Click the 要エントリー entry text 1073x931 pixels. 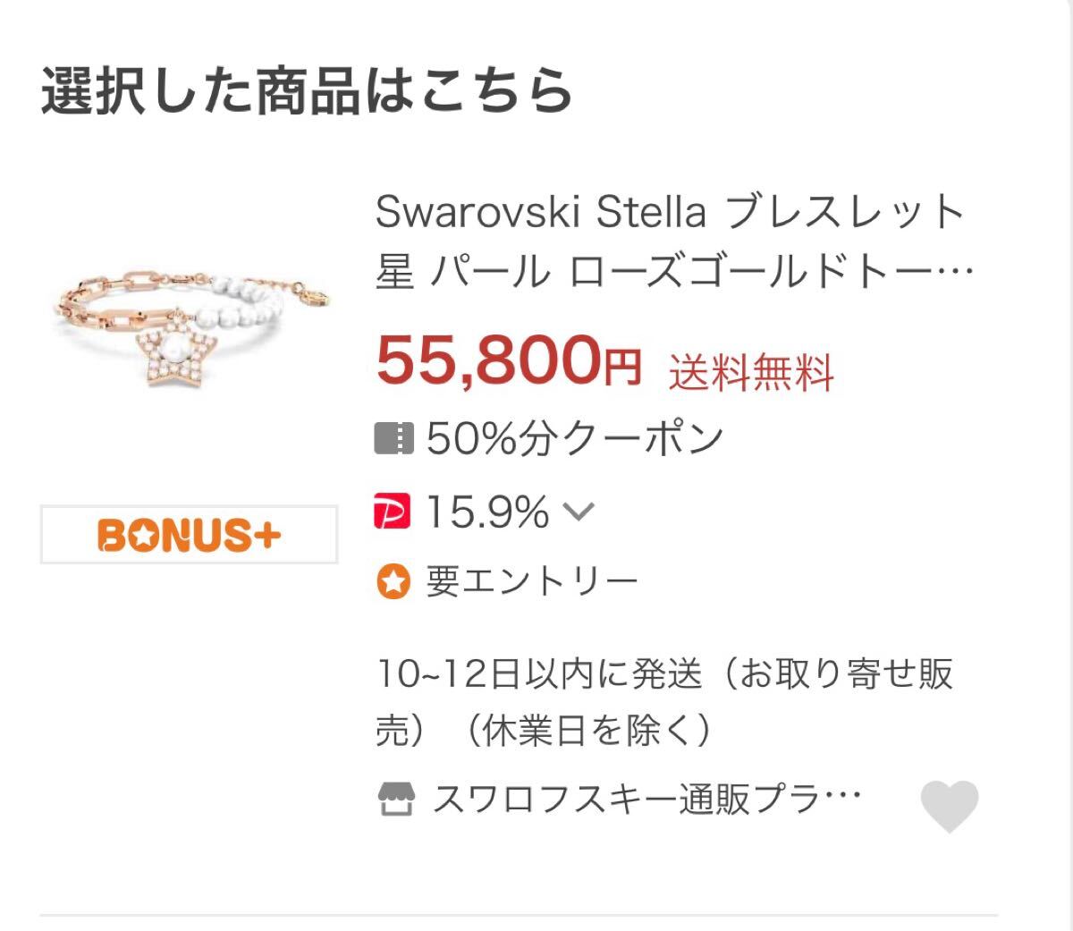532,582
